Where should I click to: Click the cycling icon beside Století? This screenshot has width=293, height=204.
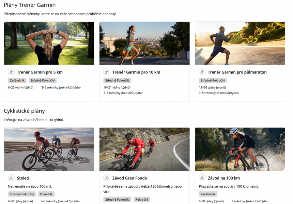coord(11,178)
